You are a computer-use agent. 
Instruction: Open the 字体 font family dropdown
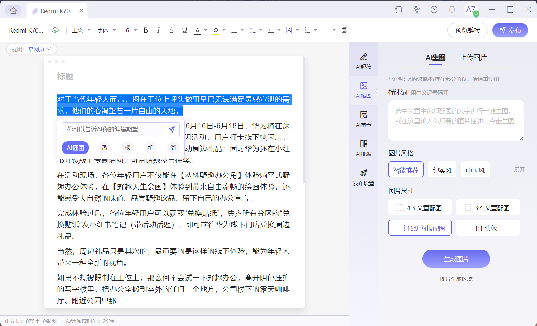click(x=106, y=30)
